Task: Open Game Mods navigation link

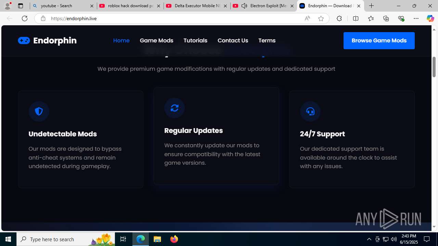Action: pos(156,40)
